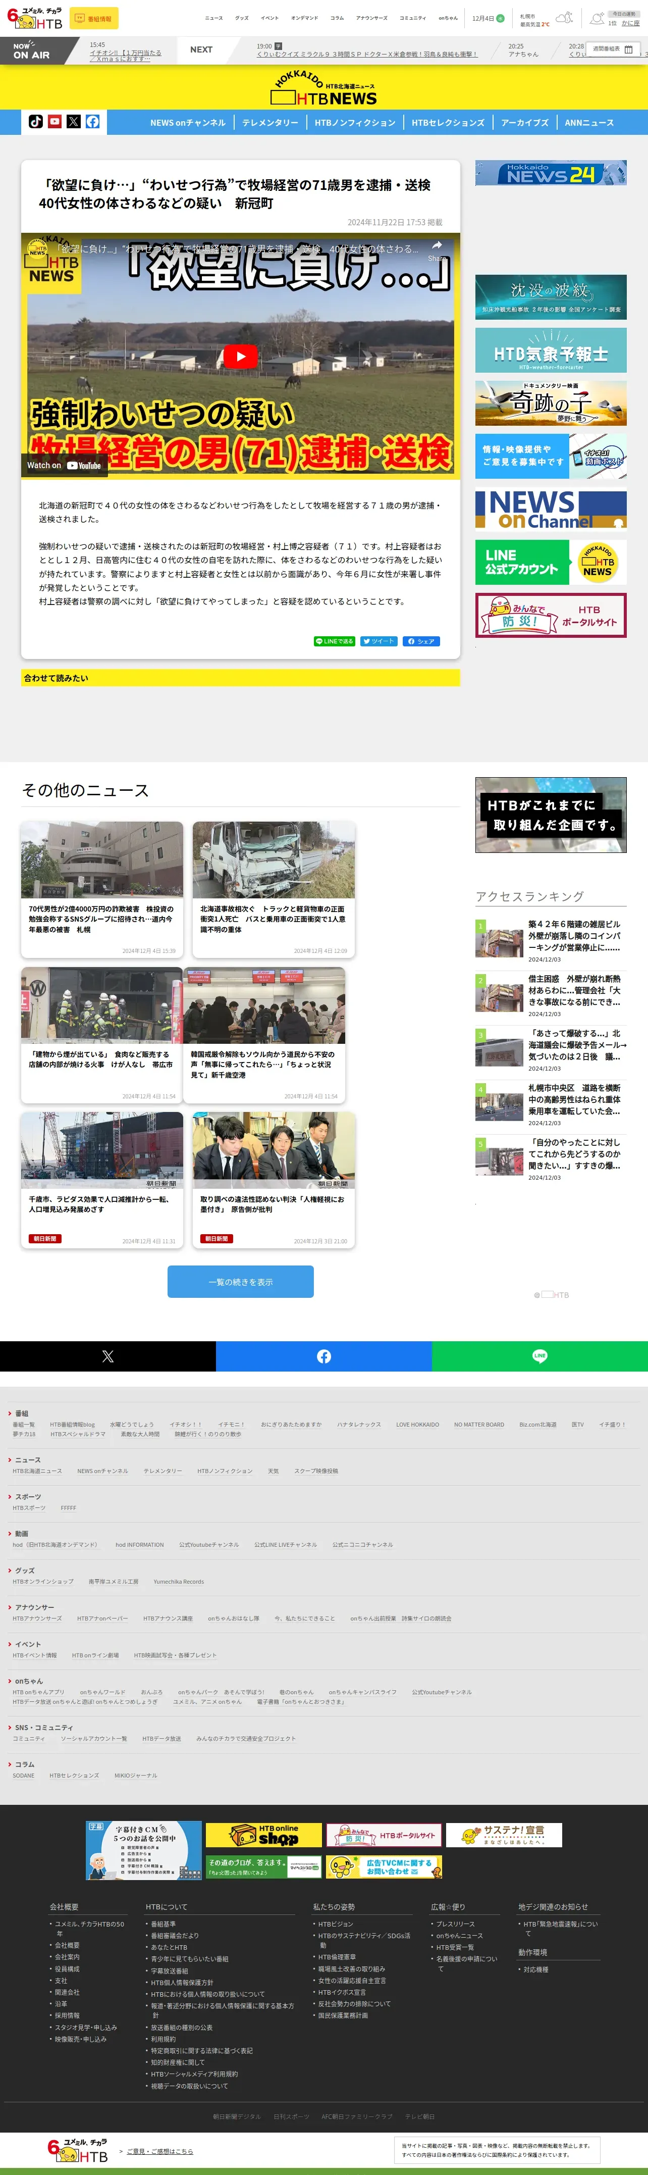Screen dimensions: 648x2175
Task: Click Watch on YouTube on the video
Action: [64, 465]
